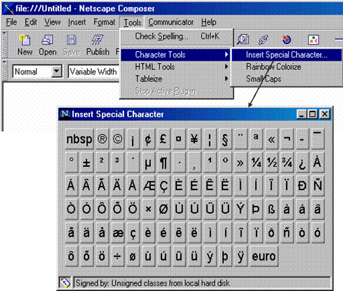Insert the one-quarter ¼ fraction

[x=256, y=163]
